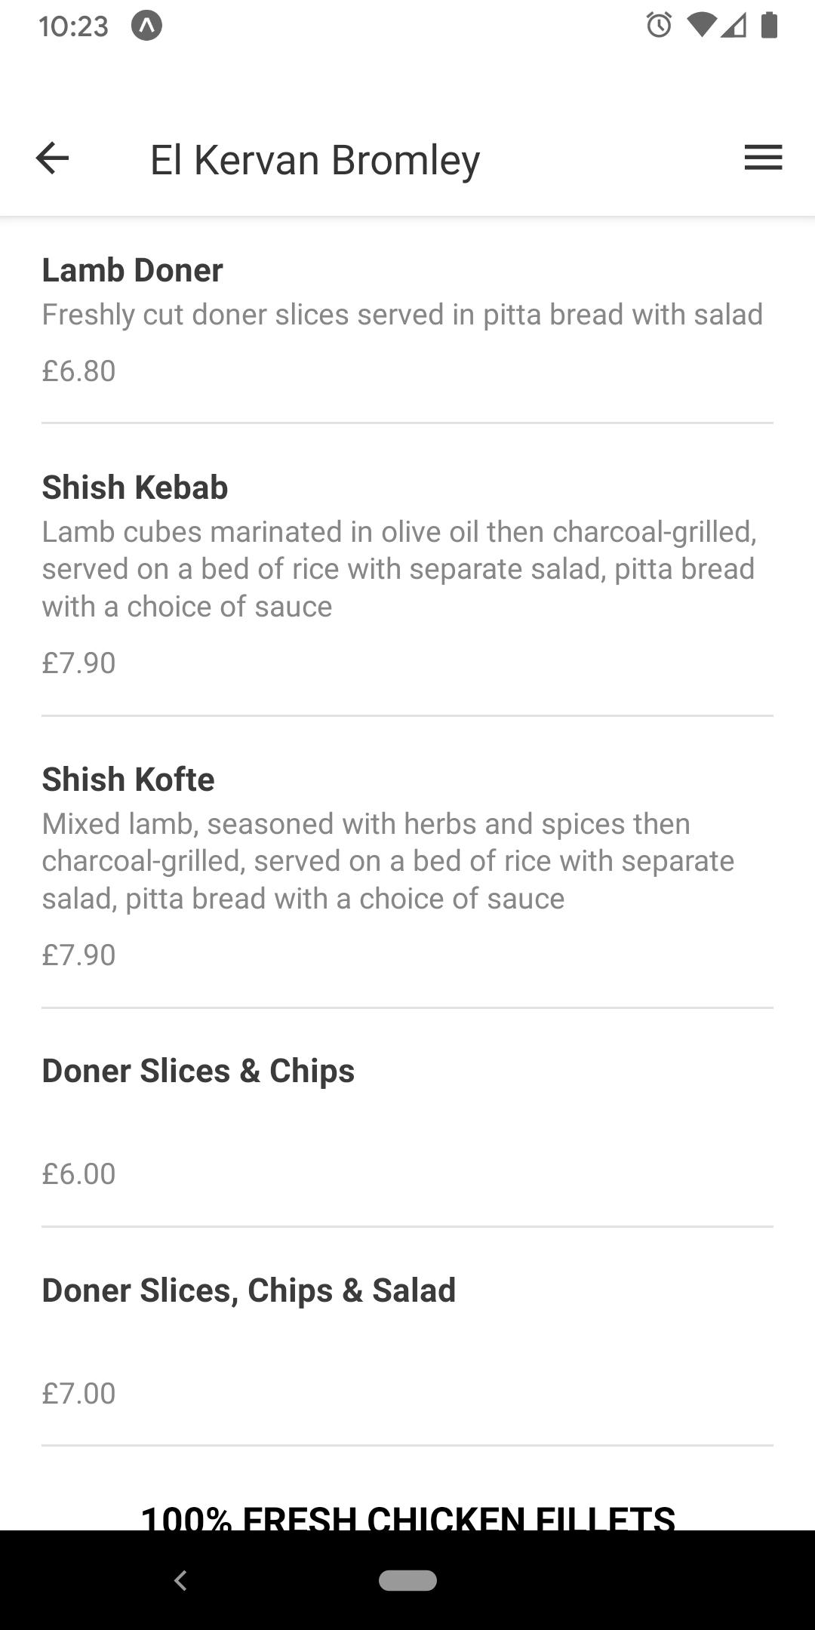Tap the Shish Kebab description text

pyautogui.click(x=400, y=569)
